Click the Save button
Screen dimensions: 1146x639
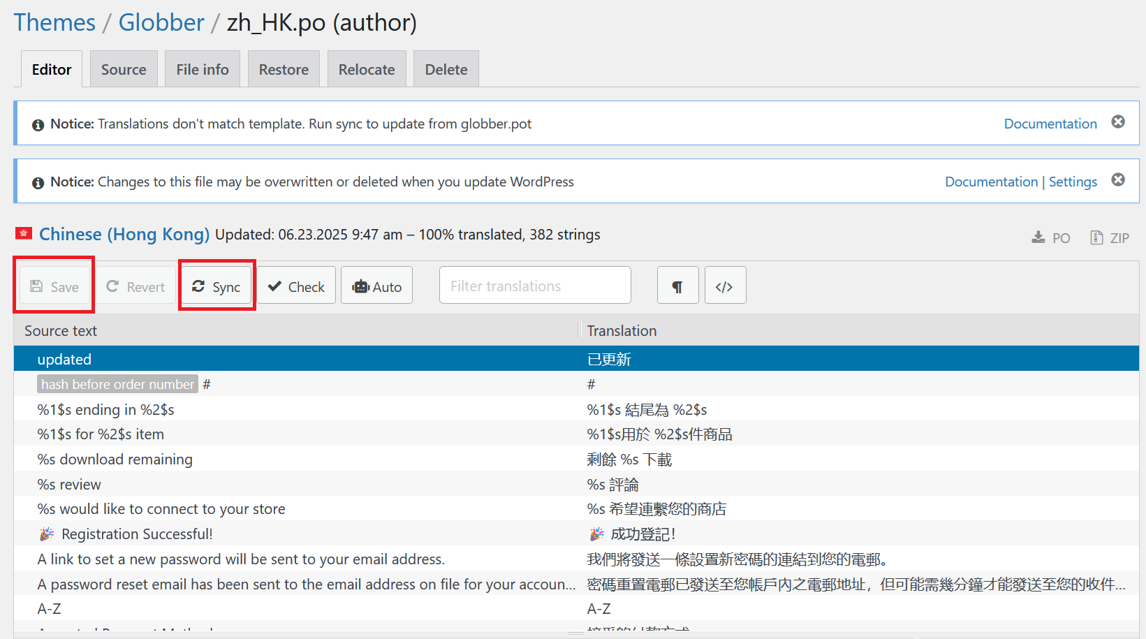click(x=54, y=286)
